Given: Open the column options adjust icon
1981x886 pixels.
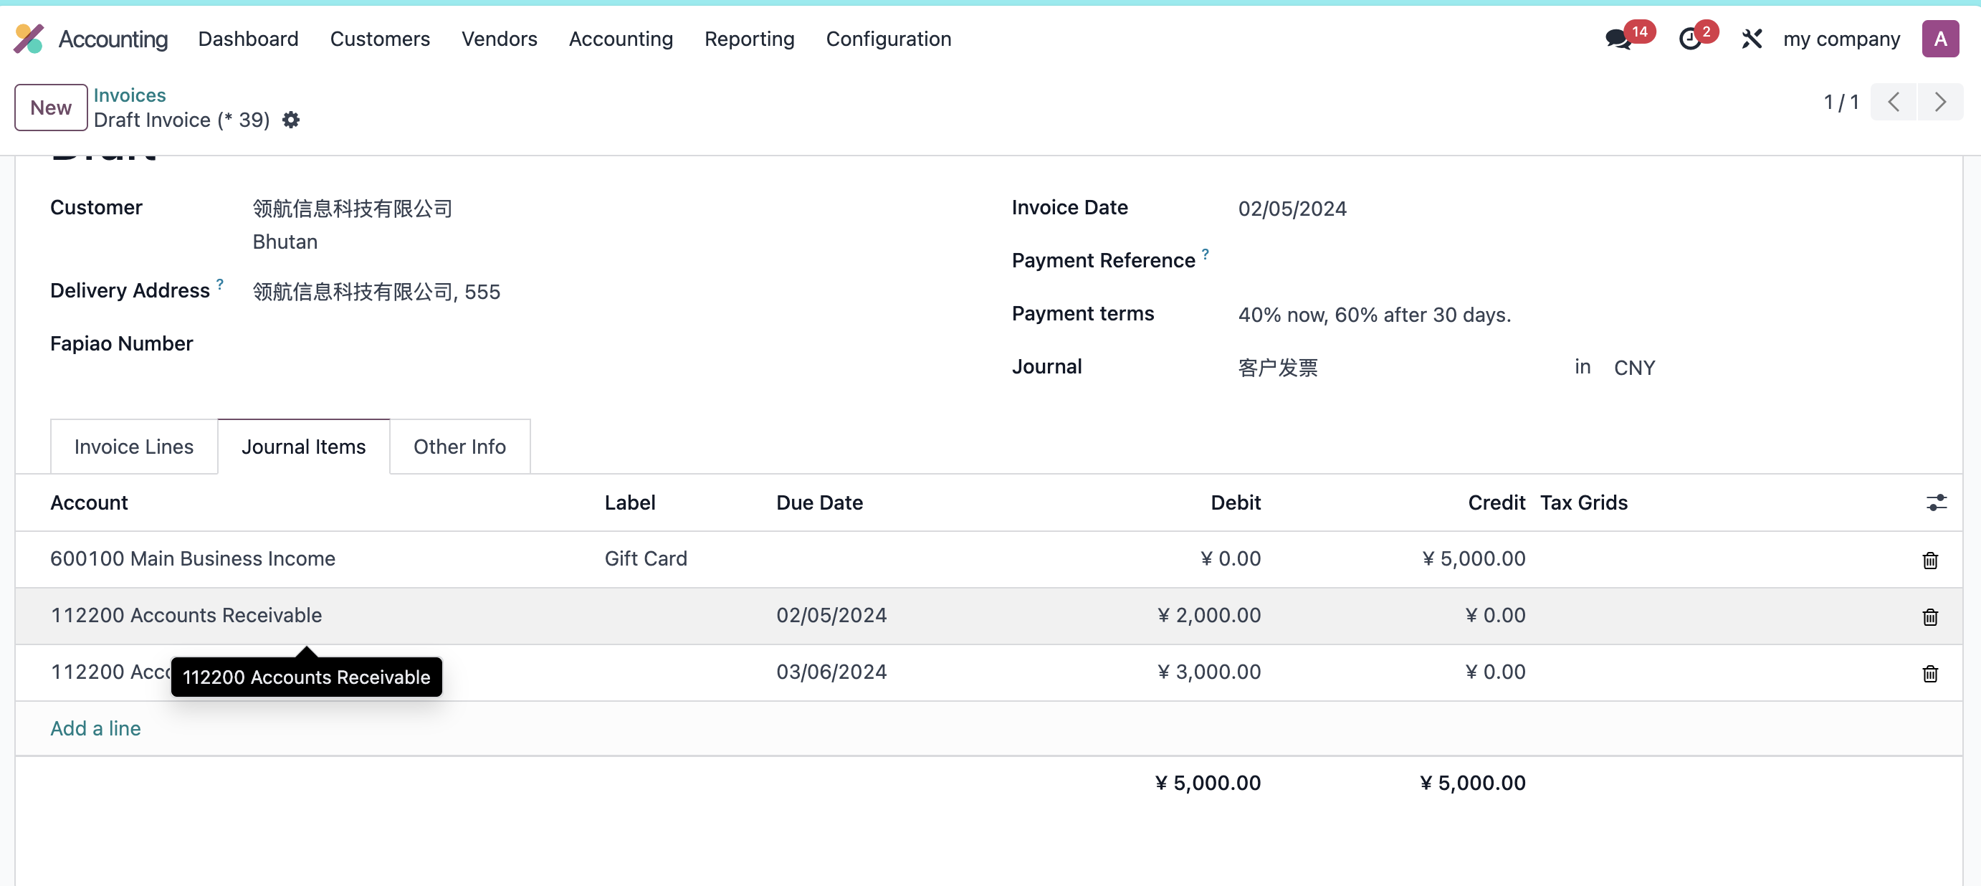Looking at the screenshot, I should [x=1936, y=503].
